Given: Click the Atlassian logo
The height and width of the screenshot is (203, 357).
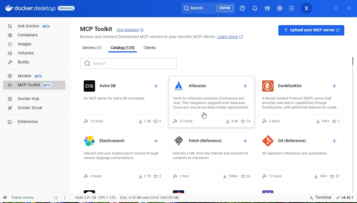Looking at the screenshot, I should coord(178,86).
